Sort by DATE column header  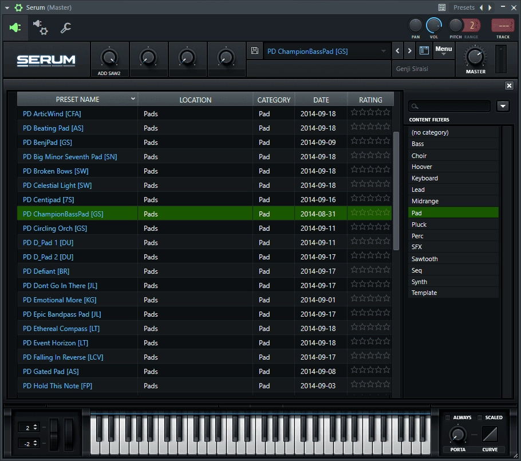click(x=321, y=100)
